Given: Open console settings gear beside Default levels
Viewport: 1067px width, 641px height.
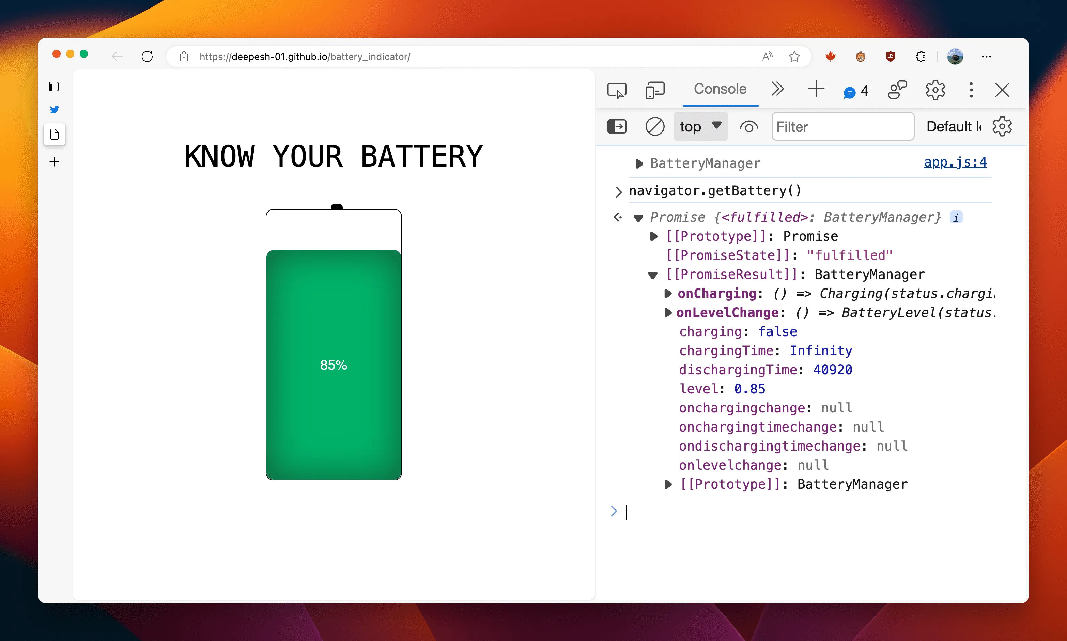Looking at the screenshot, I should tap(1002, 127).
